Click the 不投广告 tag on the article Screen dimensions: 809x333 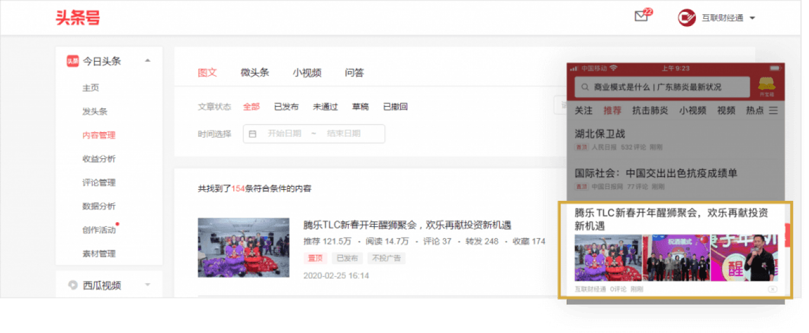coord(386,258)
